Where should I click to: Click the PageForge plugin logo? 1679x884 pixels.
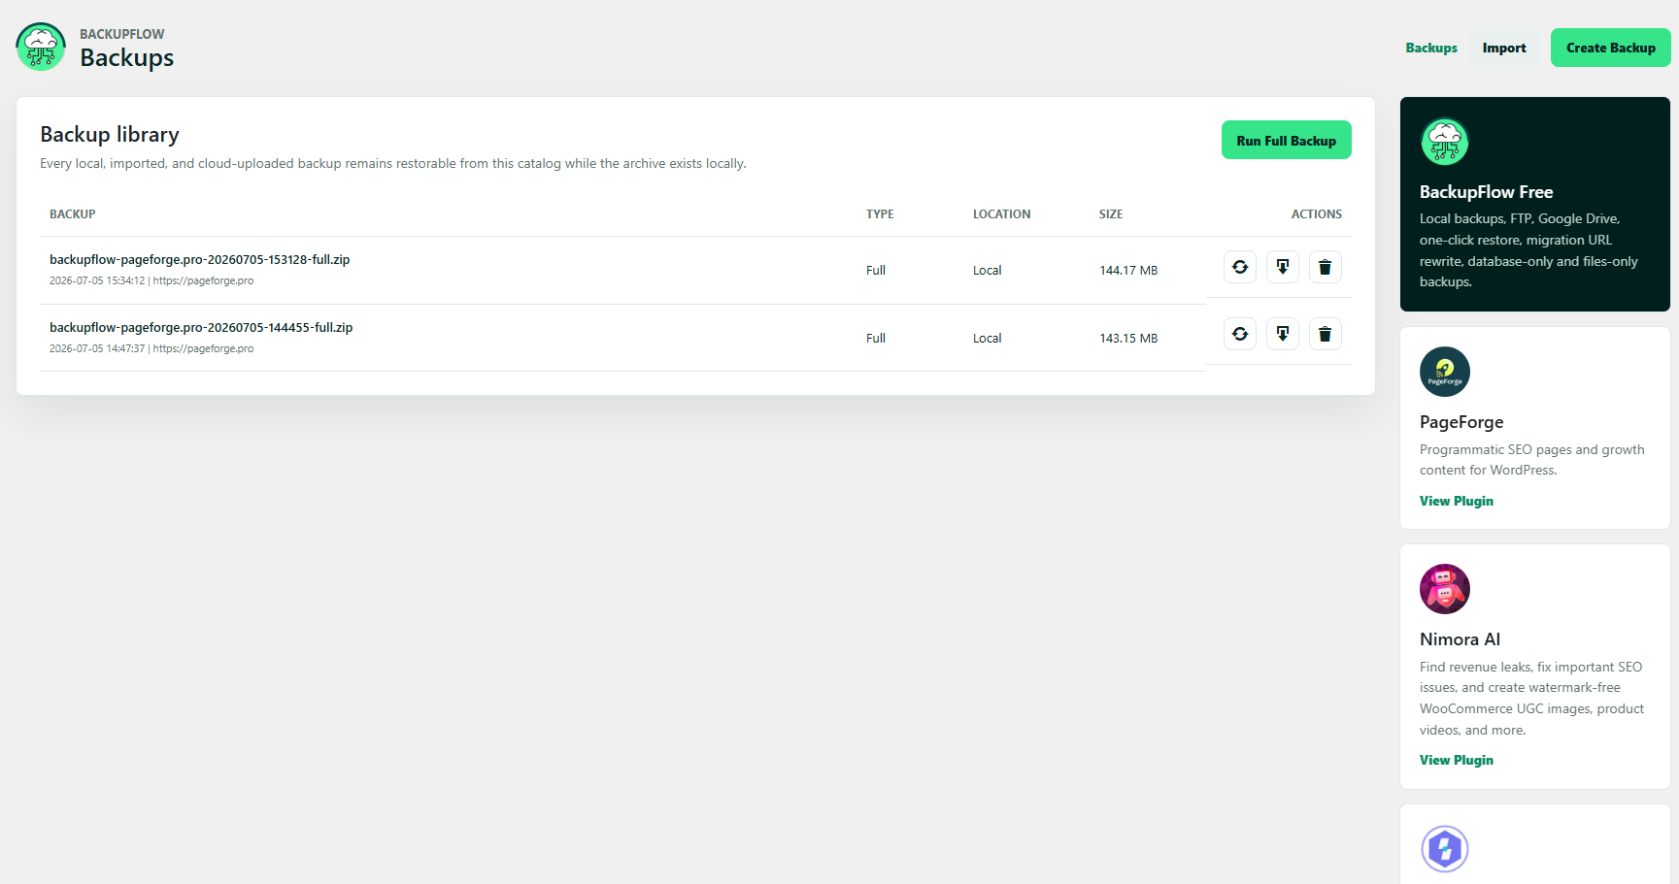coord(1445,372)
